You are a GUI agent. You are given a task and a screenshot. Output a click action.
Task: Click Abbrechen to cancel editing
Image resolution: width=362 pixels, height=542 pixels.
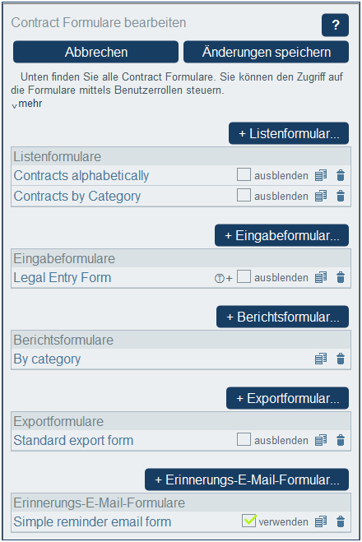(95, 52)
